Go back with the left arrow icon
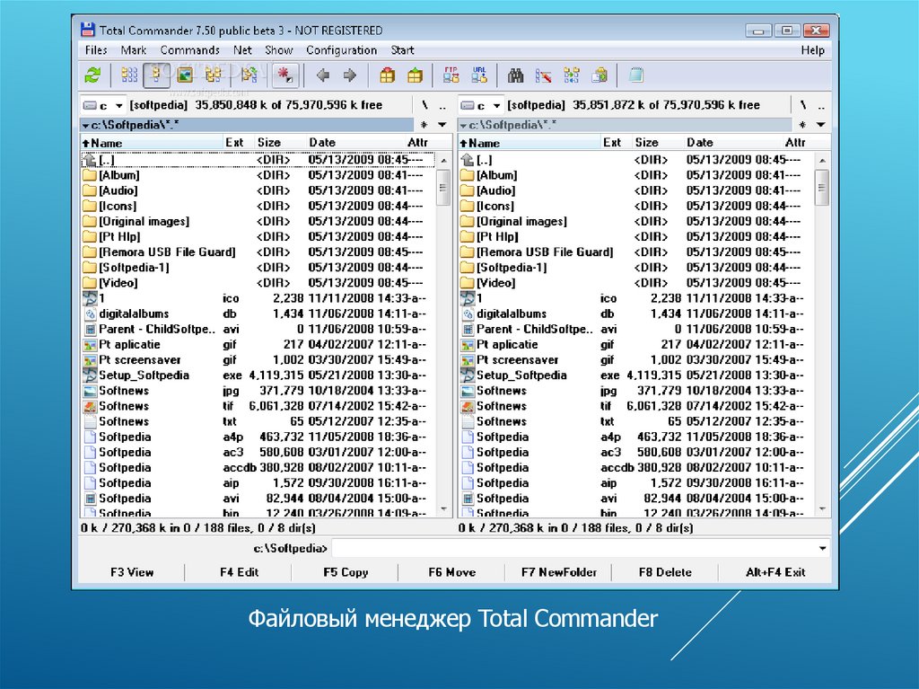Viewport: 919px width, 689px height. (x=323, y=75)
